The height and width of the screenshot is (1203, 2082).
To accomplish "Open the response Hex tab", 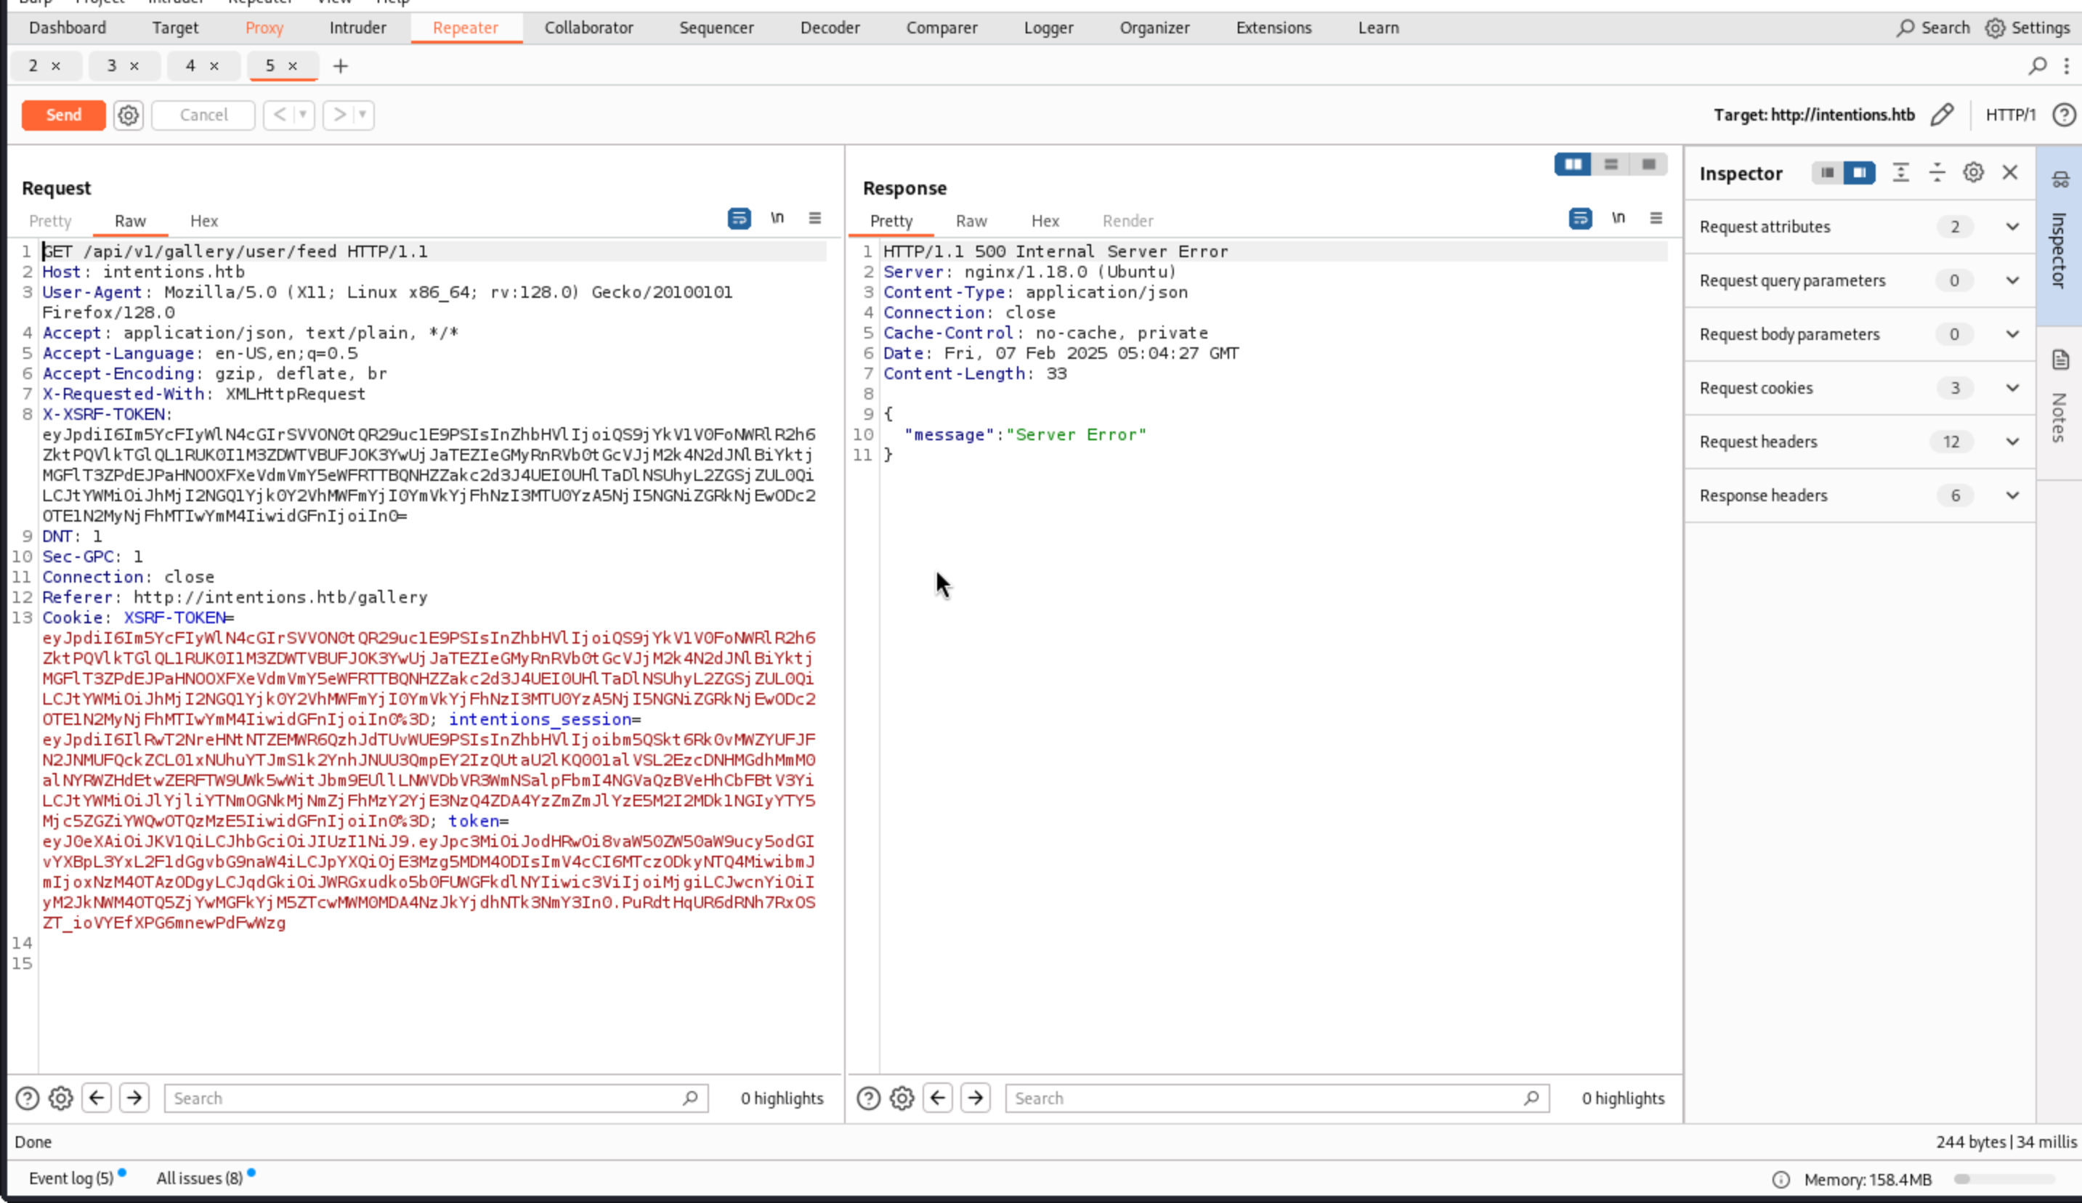I will point(1045,222).
